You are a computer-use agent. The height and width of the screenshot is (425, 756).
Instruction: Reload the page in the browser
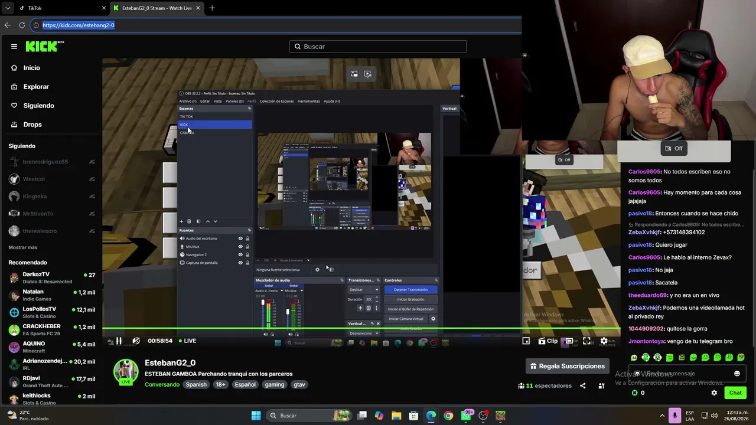click(x=22, y=25)
